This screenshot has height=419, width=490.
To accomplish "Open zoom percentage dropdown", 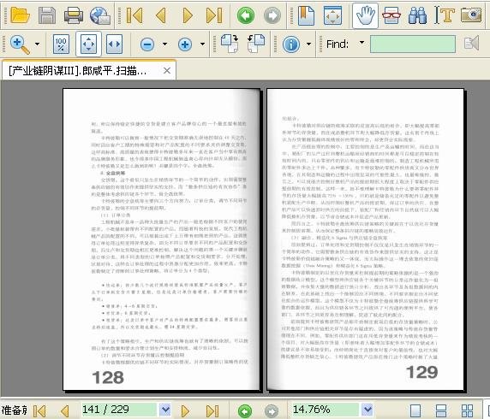I will coord(367,410).
